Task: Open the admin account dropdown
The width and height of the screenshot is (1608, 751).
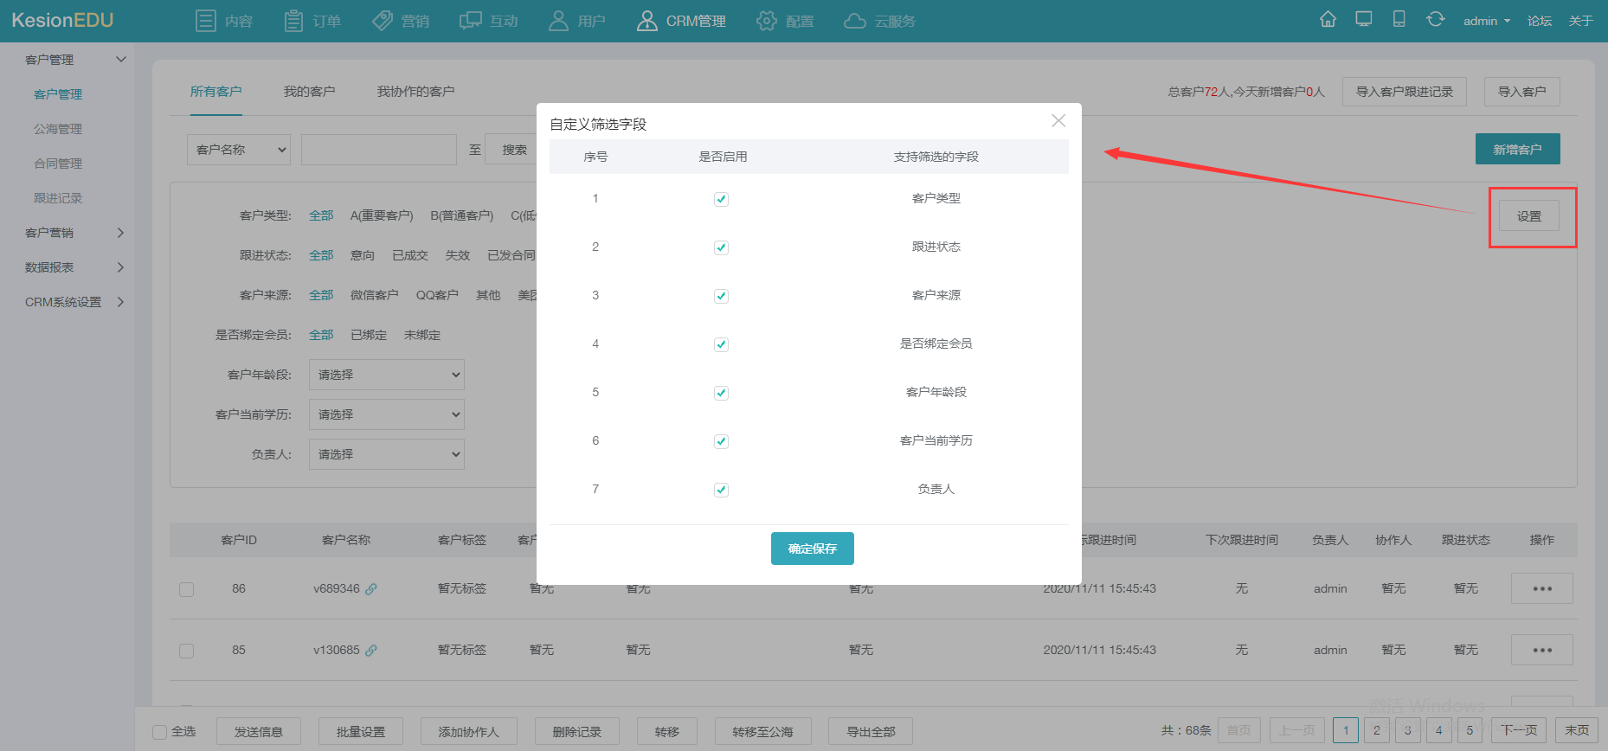Action: pyautogui.click(x=1487, y=21)
